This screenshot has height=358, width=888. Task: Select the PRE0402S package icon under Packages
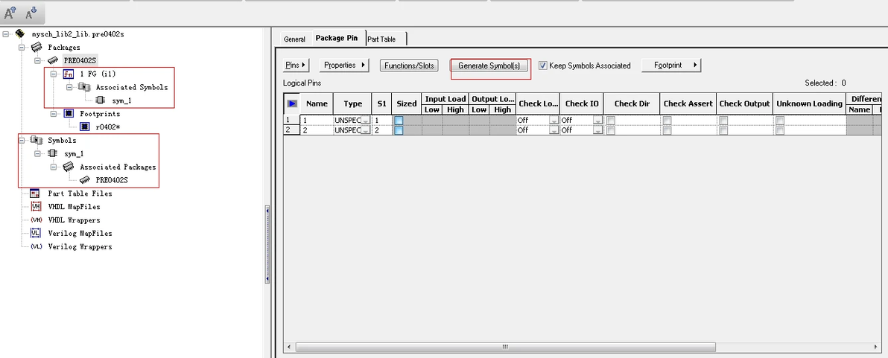52,60
